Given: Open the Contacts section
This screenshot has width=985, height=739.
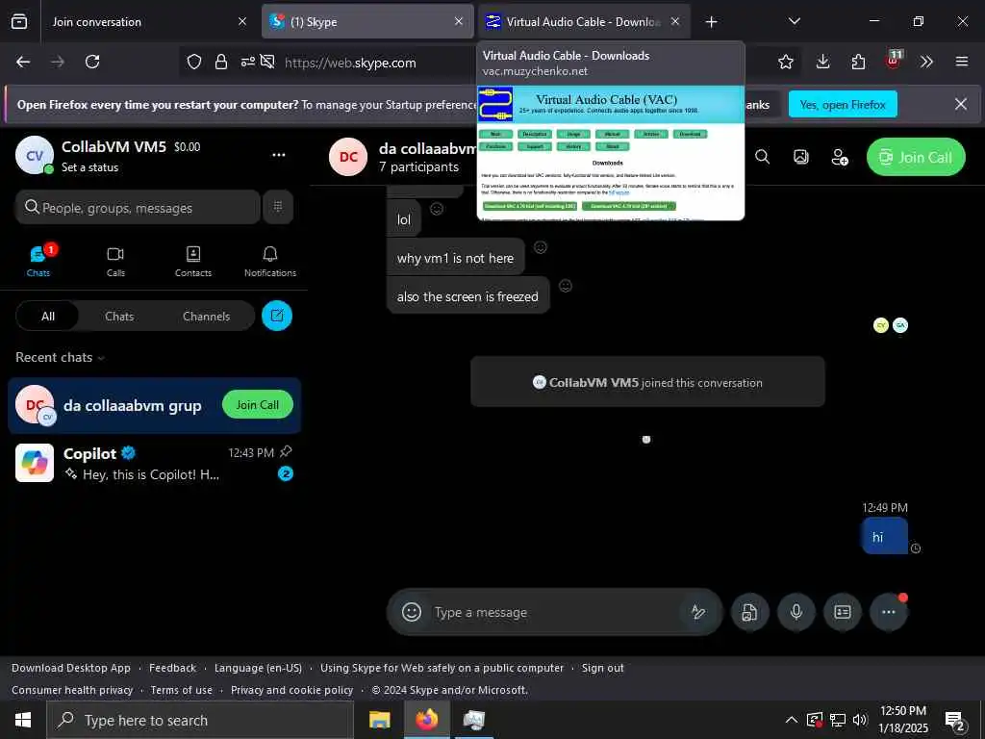Looking at the screenshot, I should click(192, 261).
